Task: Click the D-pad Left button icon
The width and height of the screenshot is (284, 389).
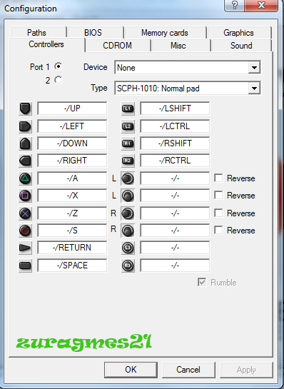Action: click(x=25, y=126)
